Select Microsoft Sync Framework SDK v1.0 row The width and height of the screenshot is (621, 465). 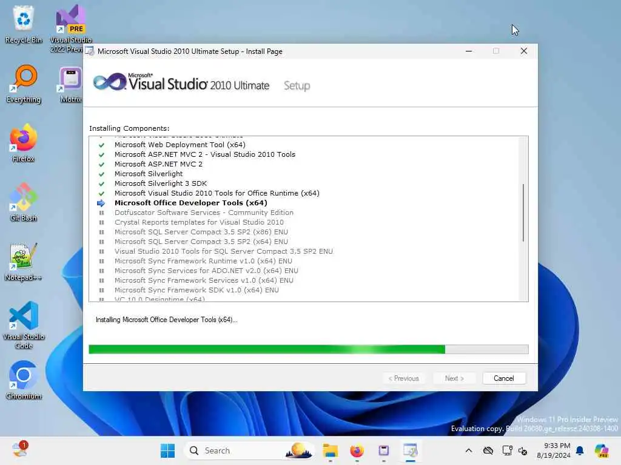(196, 290)
